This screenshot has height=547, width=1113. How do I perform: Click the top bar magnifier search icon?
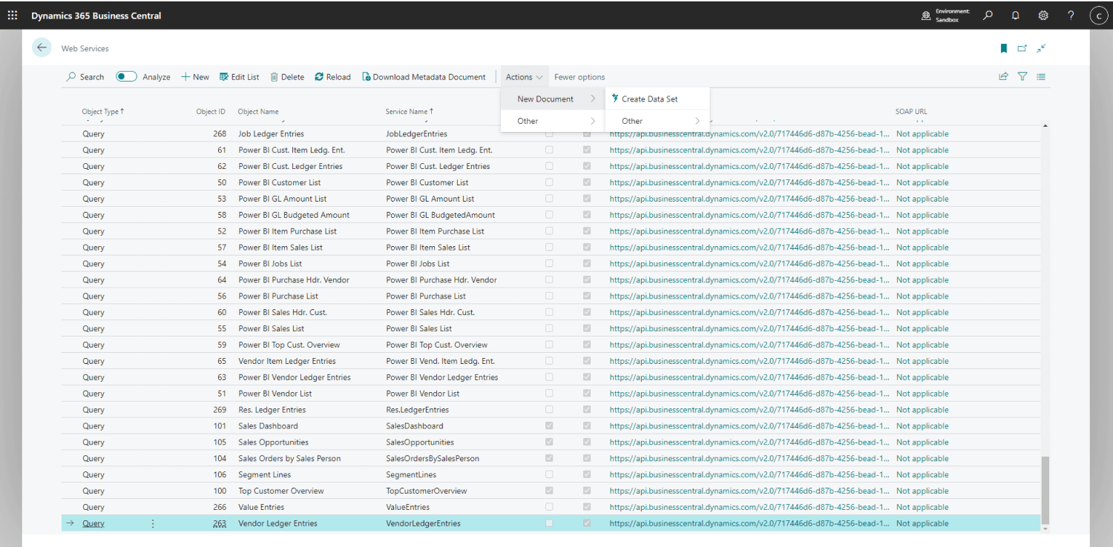click(x=988, y=15)
